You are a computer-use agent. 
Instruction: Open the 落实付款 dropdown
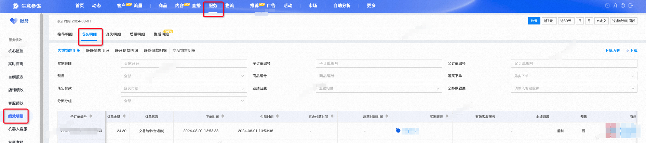coord(184,88)
